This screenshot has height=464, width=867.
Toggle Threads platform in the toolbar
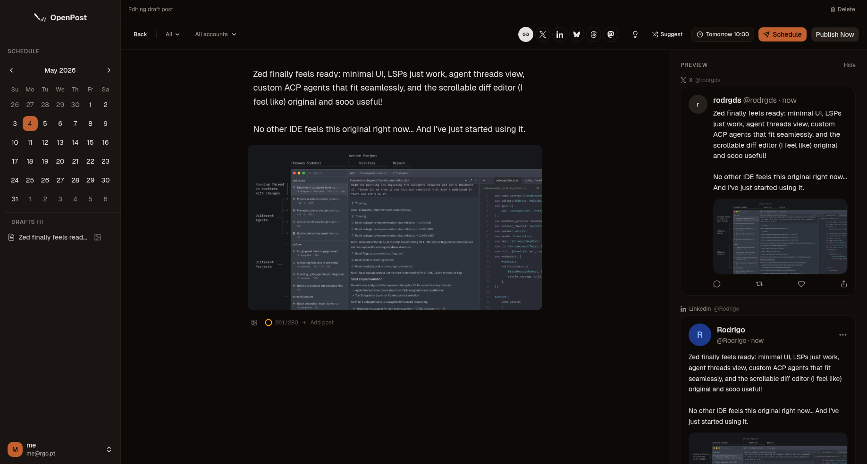pyautogui.click(x=594, y=34)
